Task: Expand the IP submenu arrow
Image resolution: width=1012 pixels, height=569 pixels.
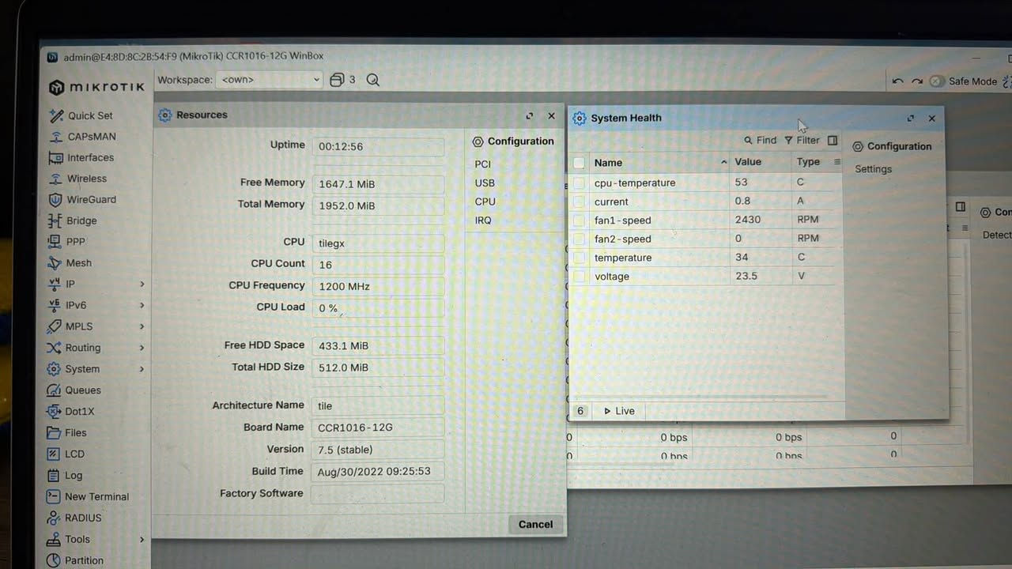Action: (x=142, y=284)
